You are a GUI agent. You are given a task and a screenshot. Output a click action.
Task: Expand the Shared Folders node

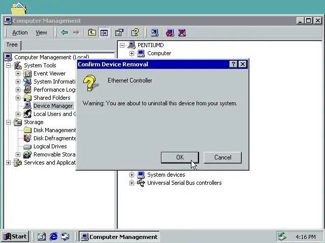tap(18, 98)
